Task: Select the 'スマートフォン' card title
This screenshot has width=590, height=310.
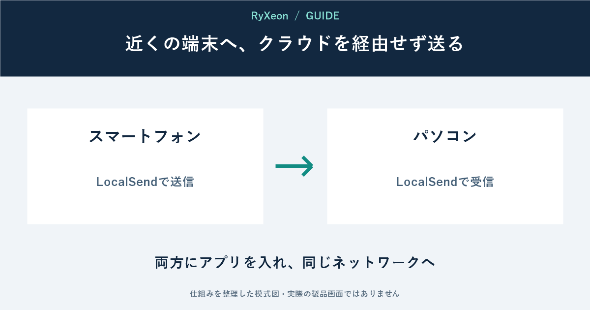Action: coord(145,136)
